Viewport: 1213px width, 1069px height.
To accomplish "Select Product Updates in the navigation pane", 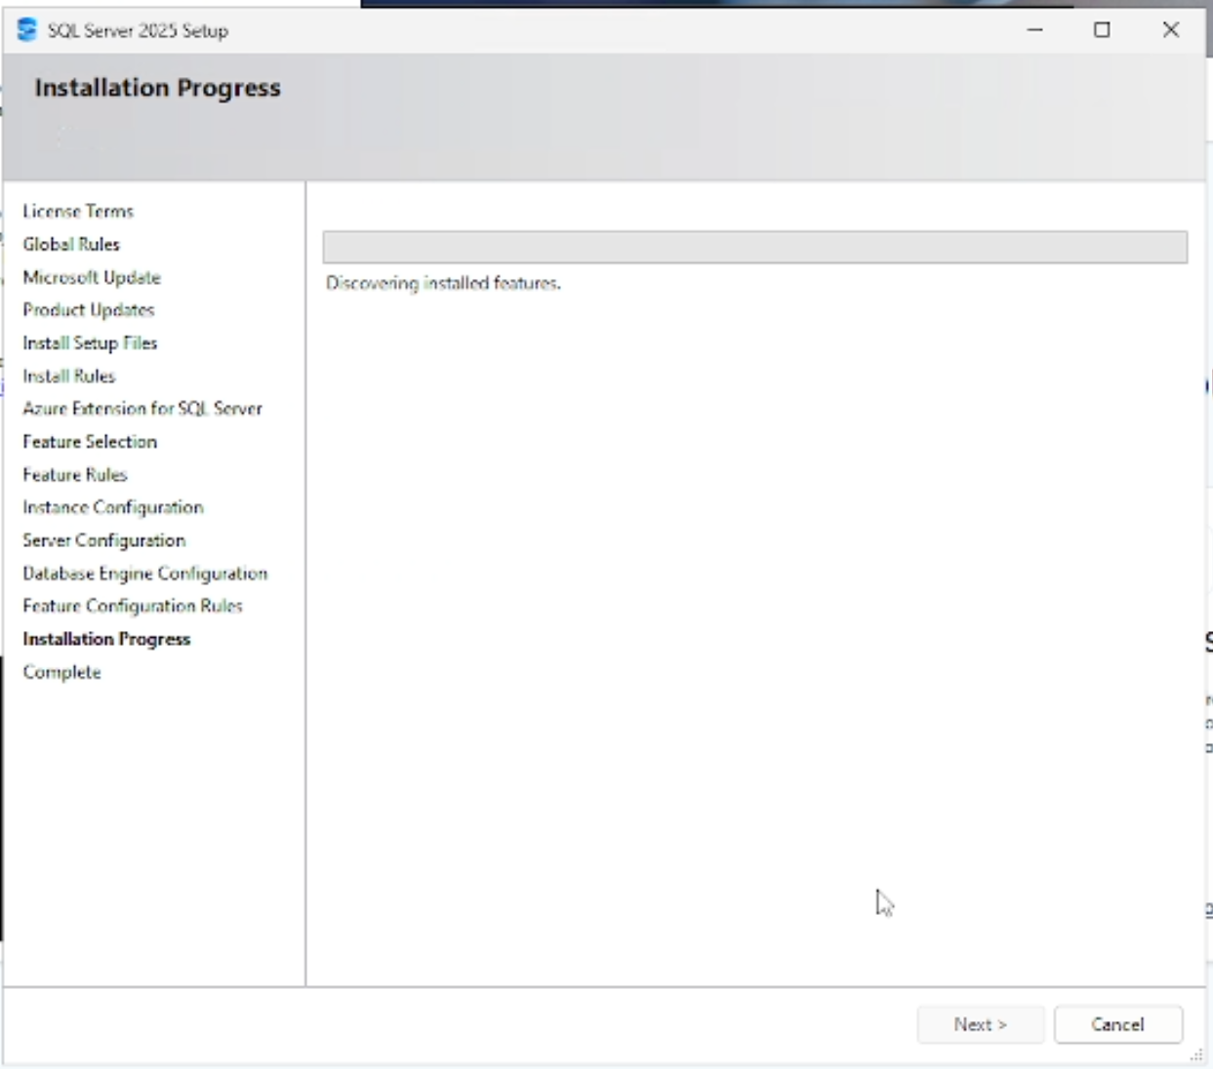I will [x=87, y=310].
